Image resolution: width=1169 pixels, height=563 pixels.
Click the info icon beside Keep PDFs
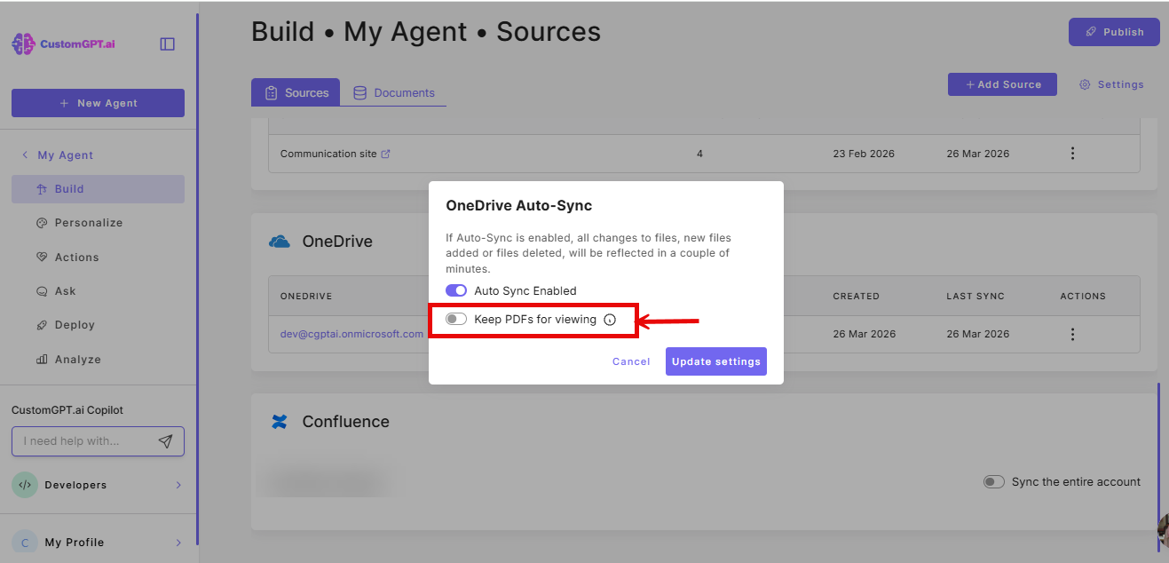[609, 319]
